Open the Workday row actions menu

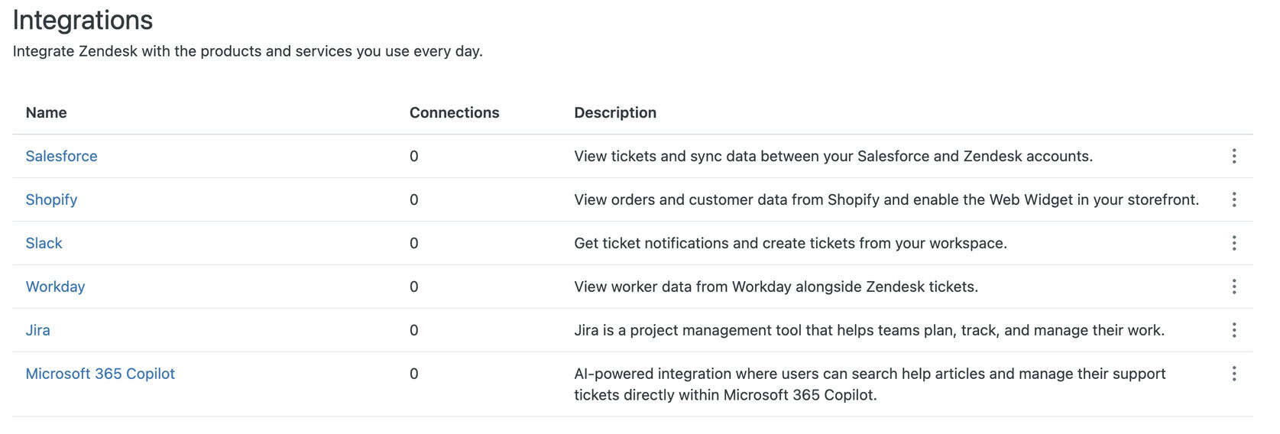point(1233,287)
